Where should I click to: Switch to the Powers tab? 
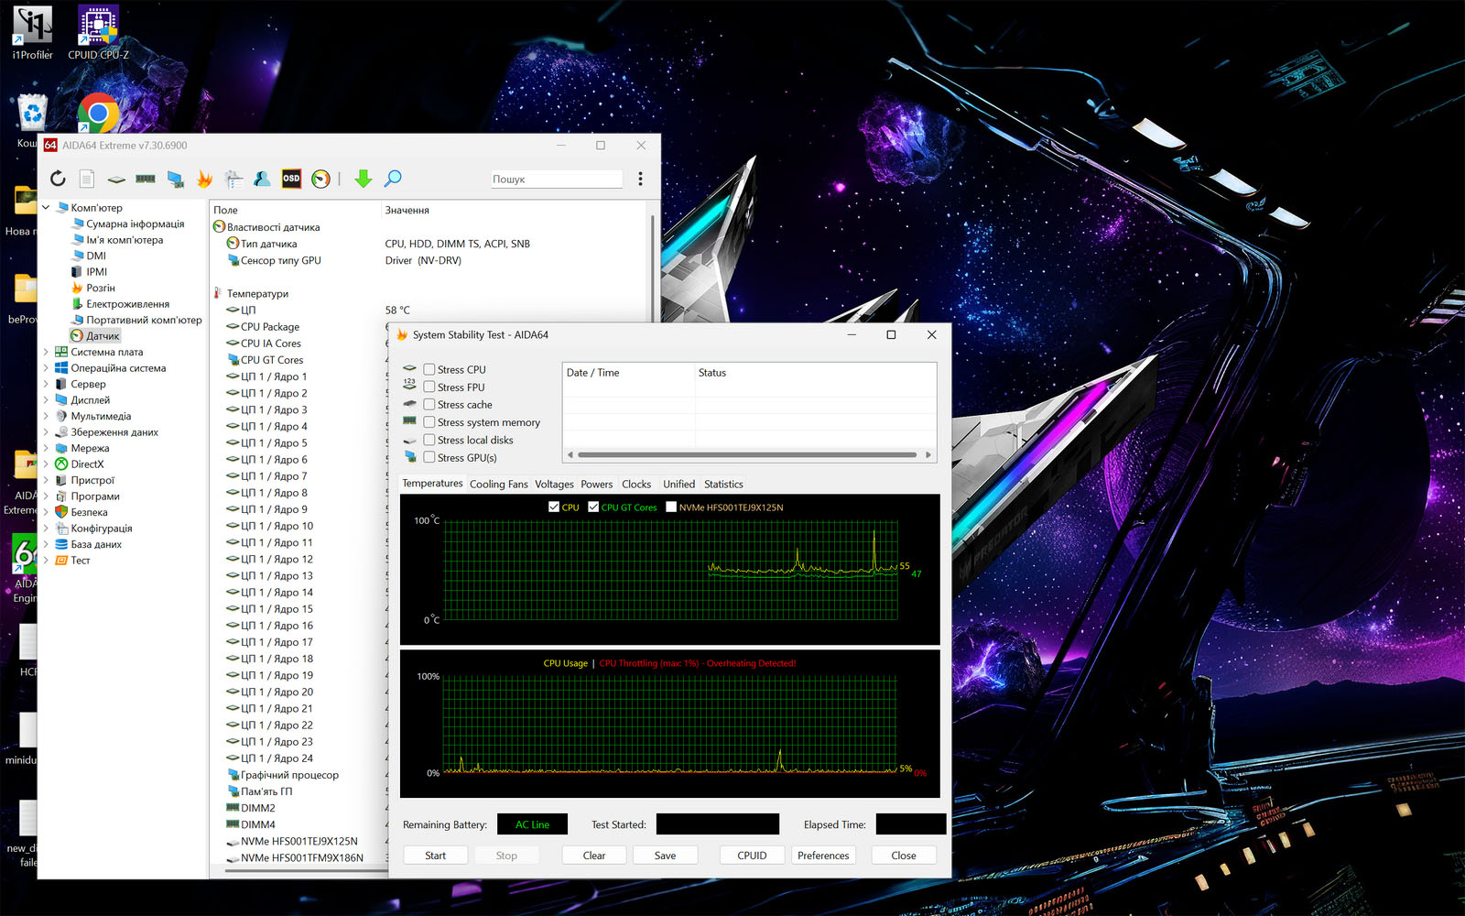pyautogui.click(x=597, y=485)
